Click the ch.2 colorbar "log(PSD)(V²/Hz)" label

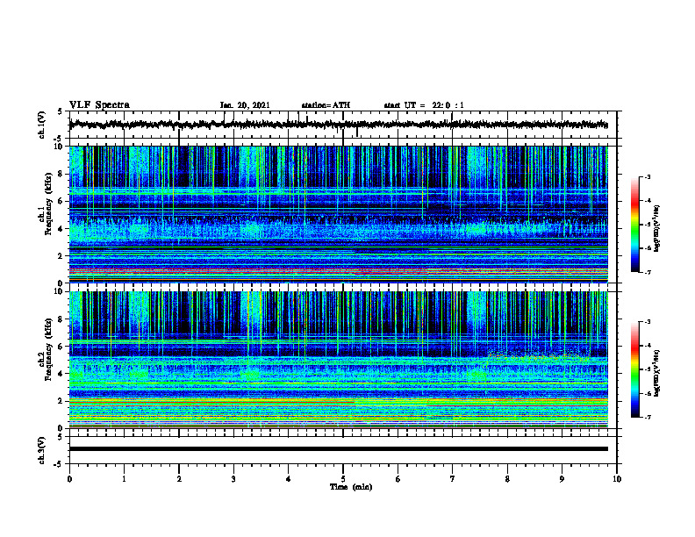point(657,373)
